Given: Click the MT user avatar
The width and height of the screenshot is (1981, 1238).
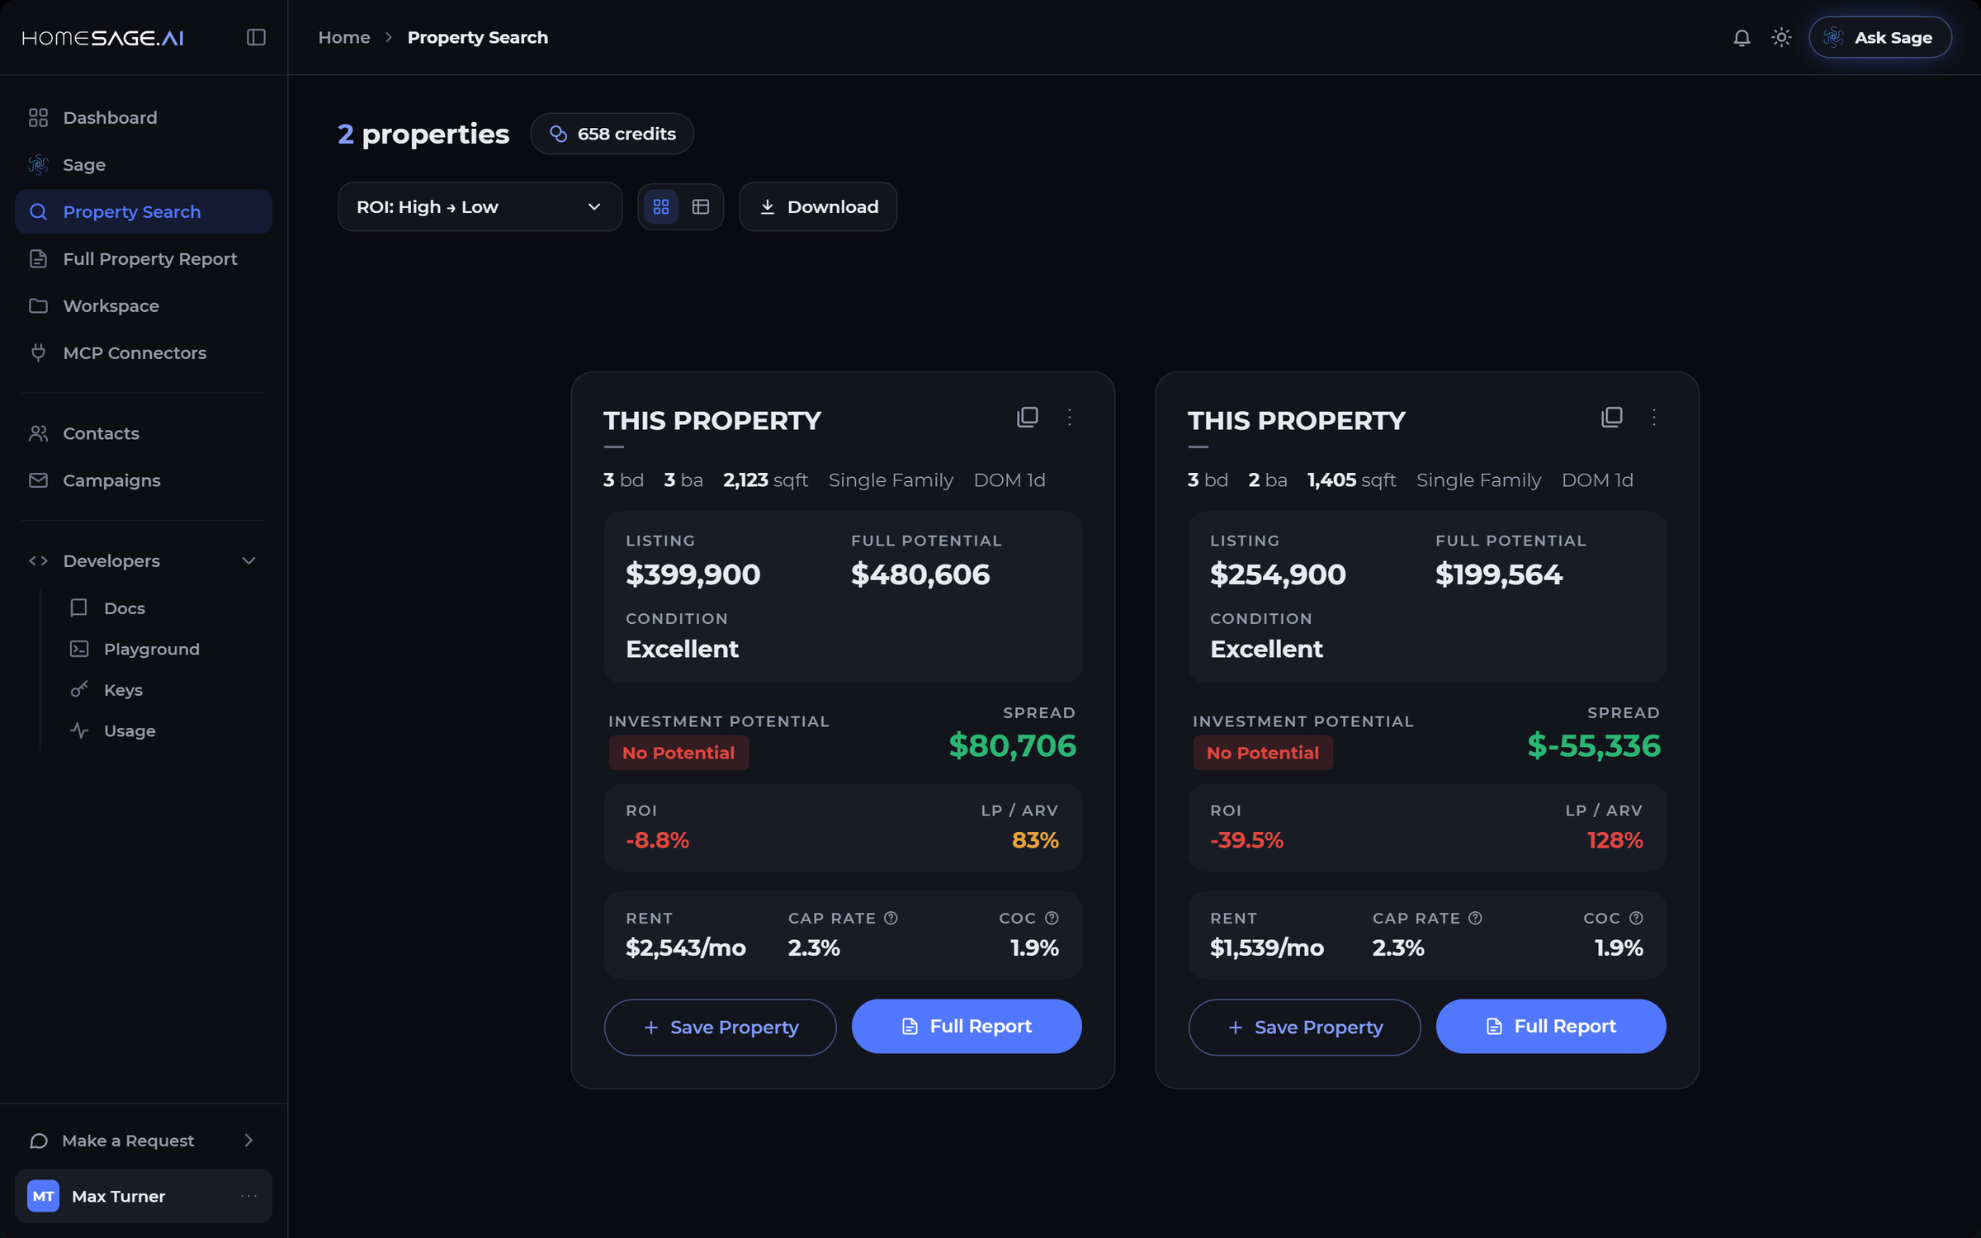Looking at the screenshot, I should click(x=43, y=1196).
